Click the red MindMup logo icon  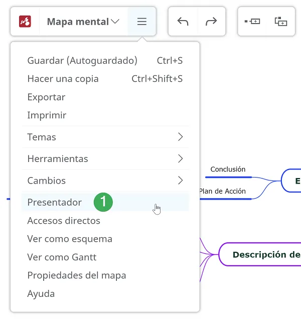coord(25,22)
